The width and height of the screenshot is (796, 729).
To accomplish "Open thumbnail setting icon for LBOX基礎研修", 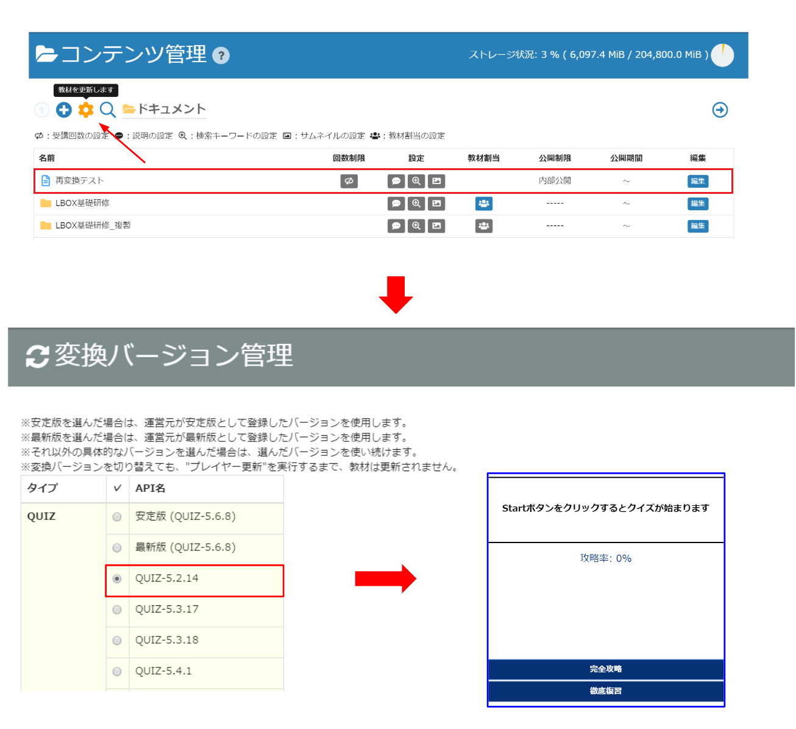I will click(x=436, y=204).
